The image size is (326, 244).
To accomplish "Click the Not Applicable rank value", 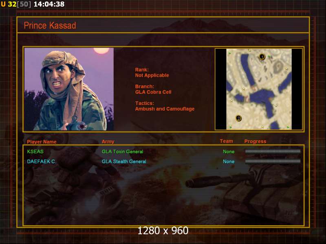I will [152, 75].
